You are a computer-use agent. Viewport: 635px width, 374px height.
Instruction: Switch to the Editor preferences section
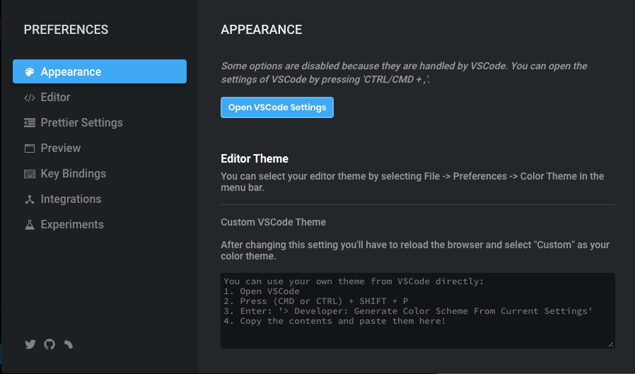click(55, 98)
